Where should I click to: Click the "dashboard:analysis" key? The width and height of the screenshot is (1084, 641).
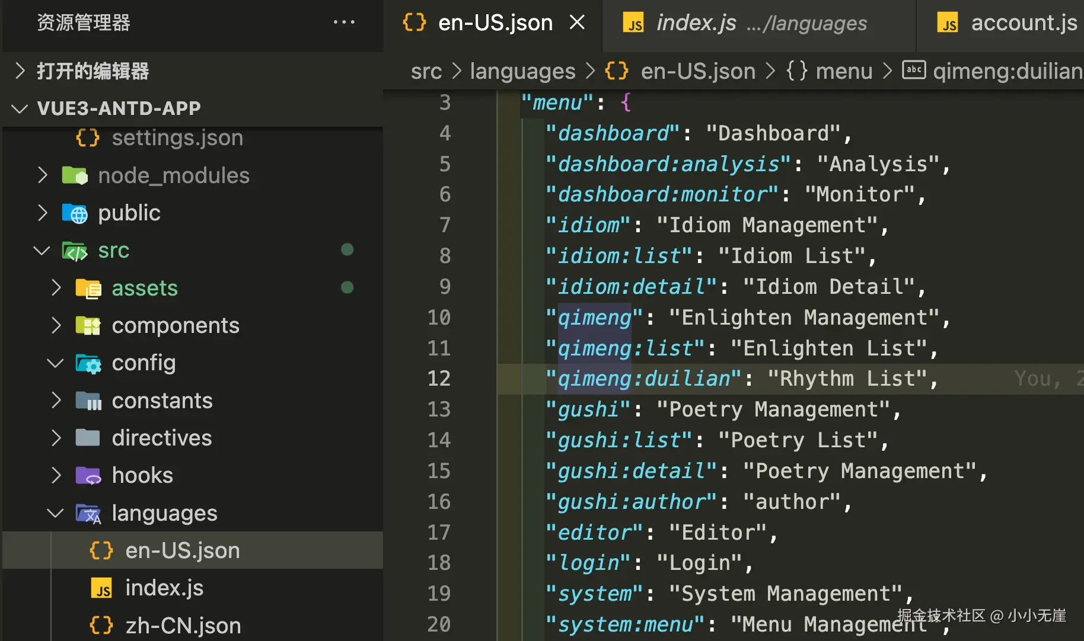668,164
